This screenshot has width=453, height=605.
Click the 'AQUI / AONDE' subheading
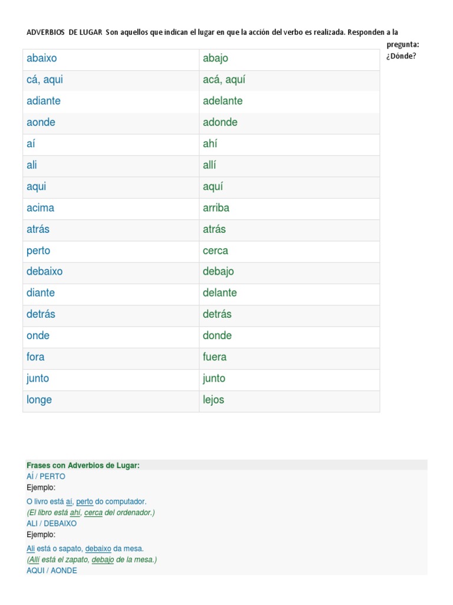[x=52, y=571]
